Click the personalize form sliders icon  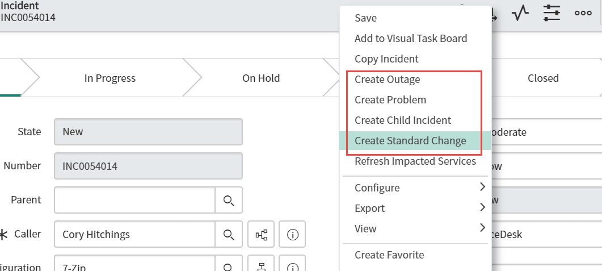(552, 13)
